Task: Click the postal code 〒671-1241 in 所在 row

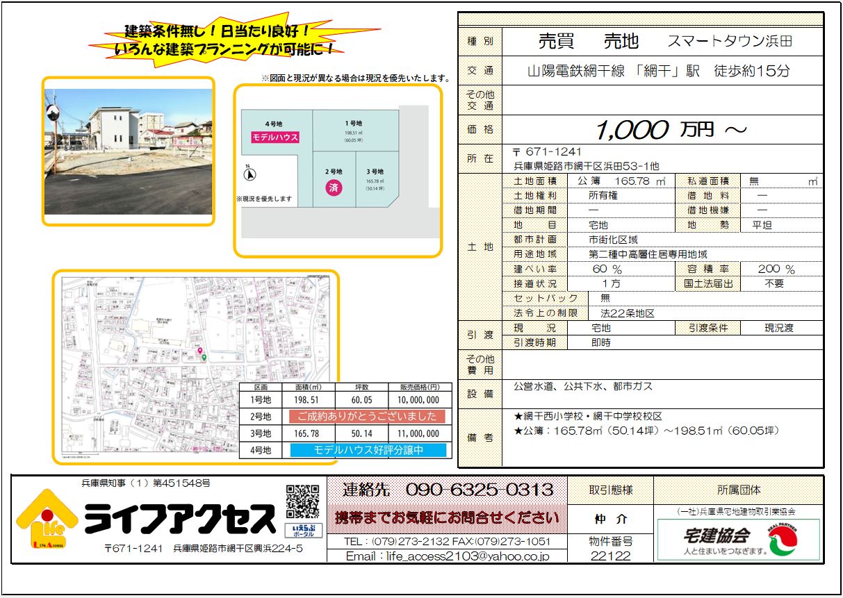Action: [x=547, y=152]
